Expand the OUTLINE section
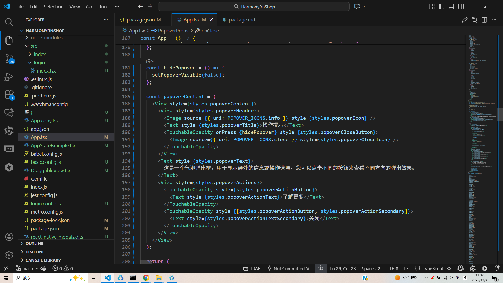503x283 pixels. tap(34, 243)
